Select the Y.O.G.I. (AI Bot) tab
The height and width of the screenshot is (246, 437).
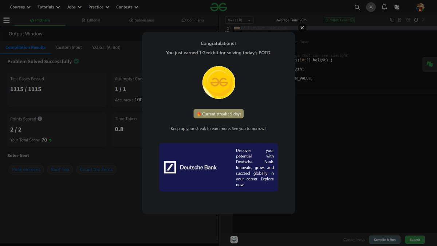(106, 47)
